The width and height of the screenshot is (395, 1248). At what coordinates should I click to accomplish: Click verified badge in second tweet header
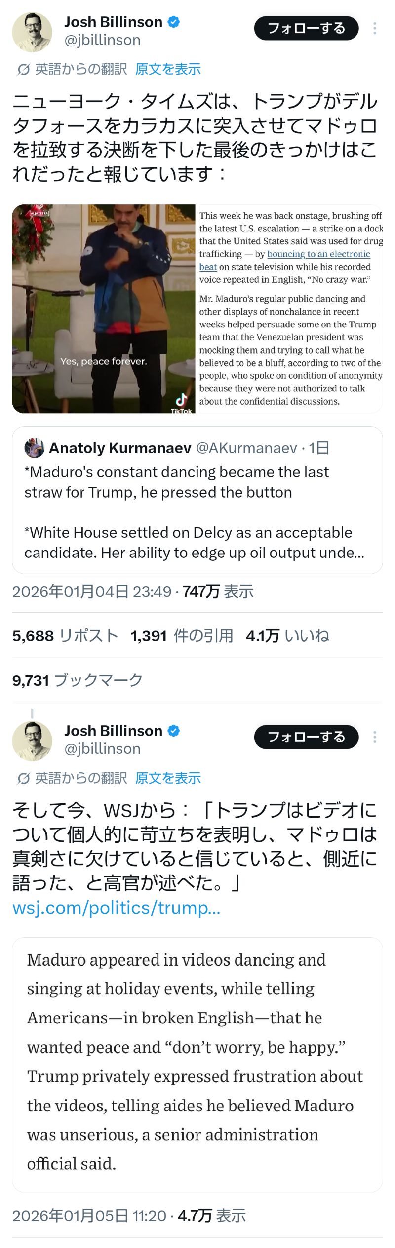point(174,731)
